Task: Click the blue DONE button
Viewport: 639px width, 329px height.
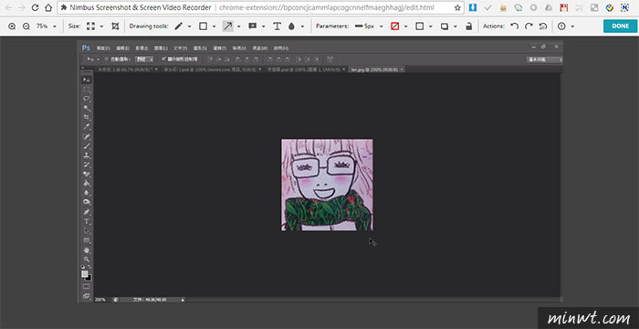Action: (620, 26)
